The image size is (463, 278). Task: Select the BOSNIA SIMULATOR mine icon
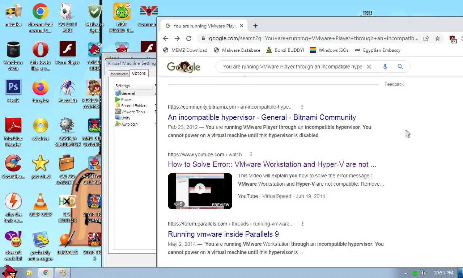click(68, 132)
